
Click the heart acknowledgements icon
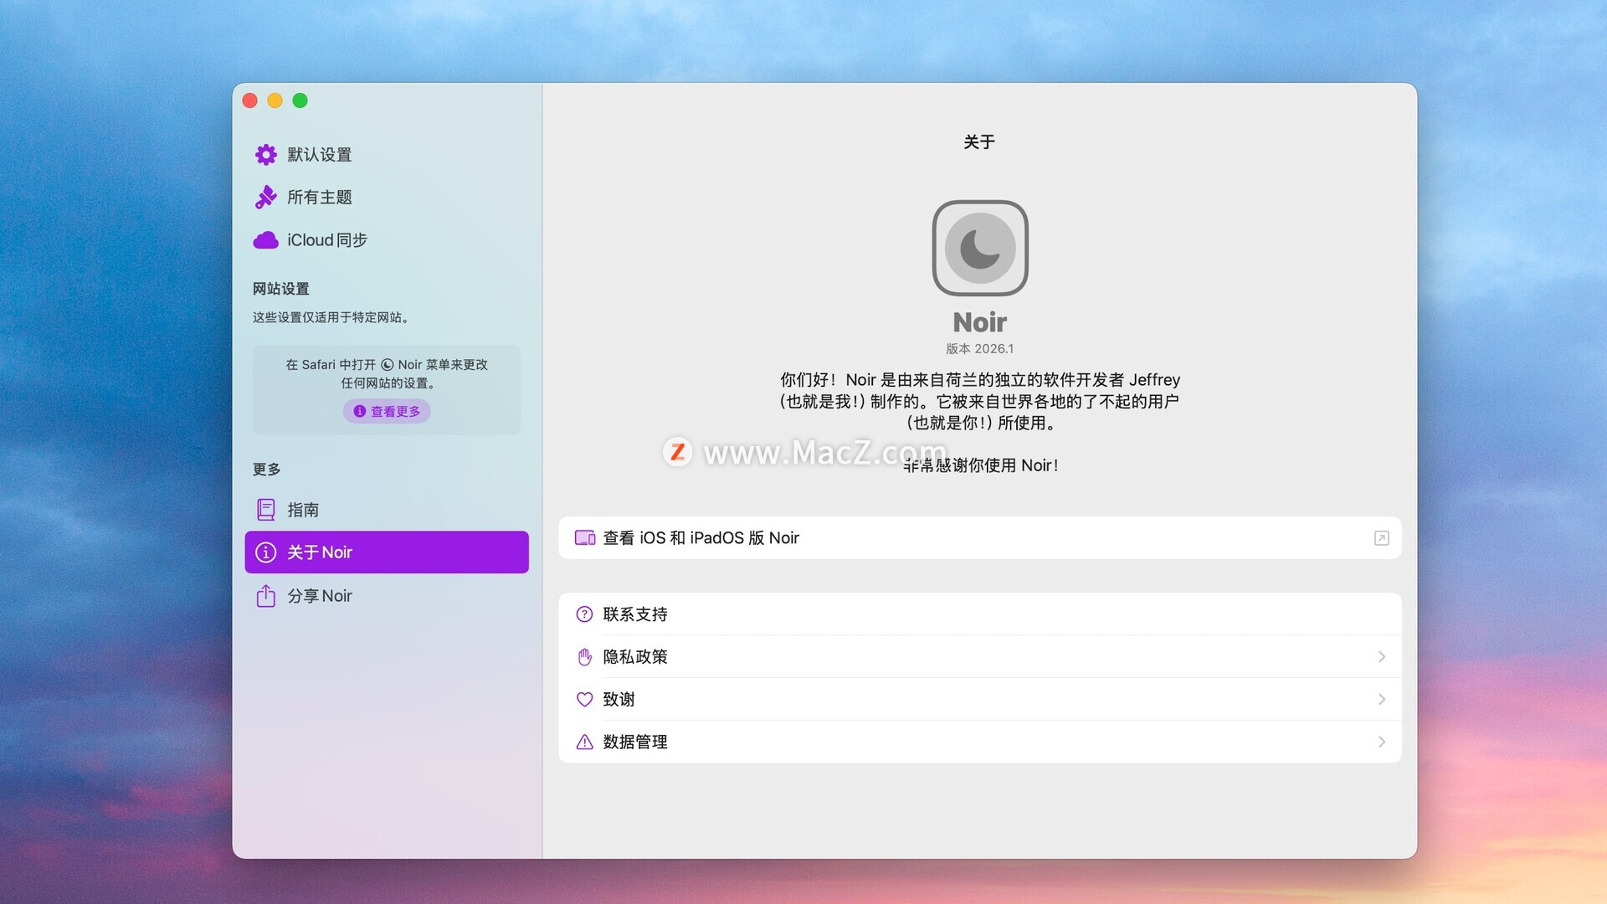point(584,700)
